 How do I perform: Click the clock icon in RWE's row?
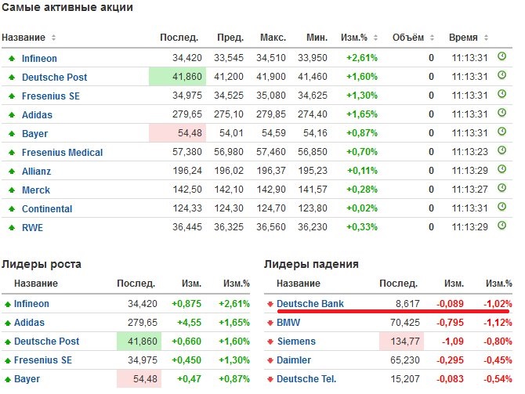pyautogui.click(x=501, y=226)
